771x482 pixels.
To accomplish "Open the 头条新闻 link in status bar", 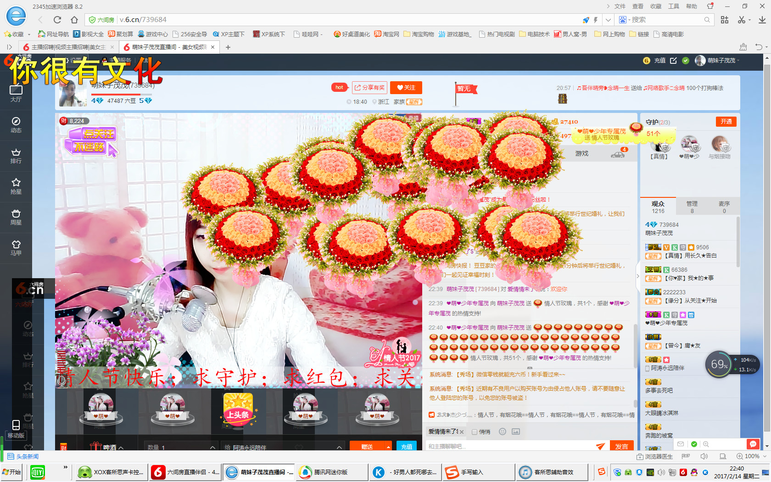I will point(23,456).
